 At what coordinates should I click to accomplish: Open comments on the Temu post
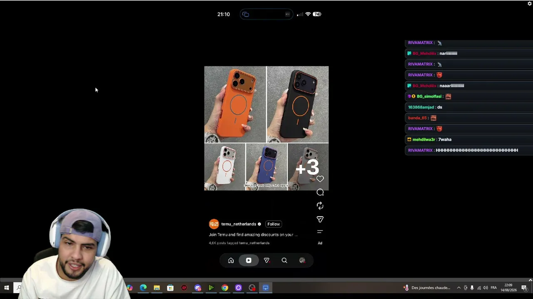[x=320, y=192]
